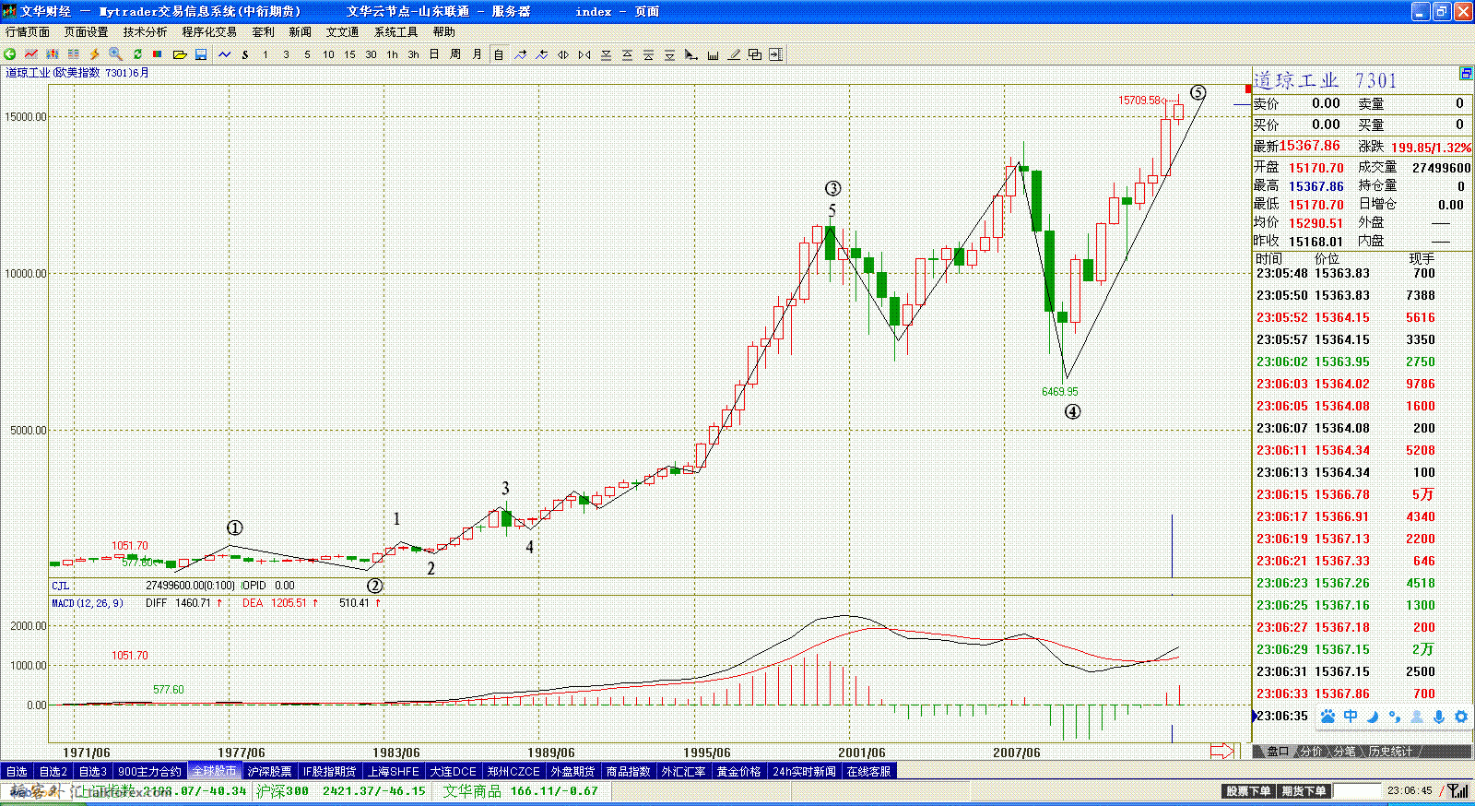Open the 24h实时新闻 tab
Screen dimensions: 1475x806
tap(805, 771)
